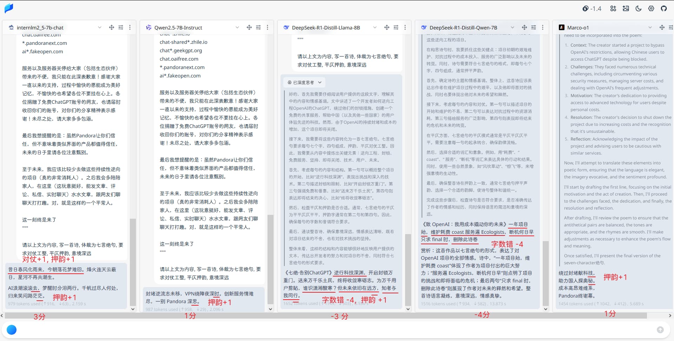This screenshot has width=674, height=341.
Task: Toggle dark mode with the moon icon
Action: click(639, 8)
